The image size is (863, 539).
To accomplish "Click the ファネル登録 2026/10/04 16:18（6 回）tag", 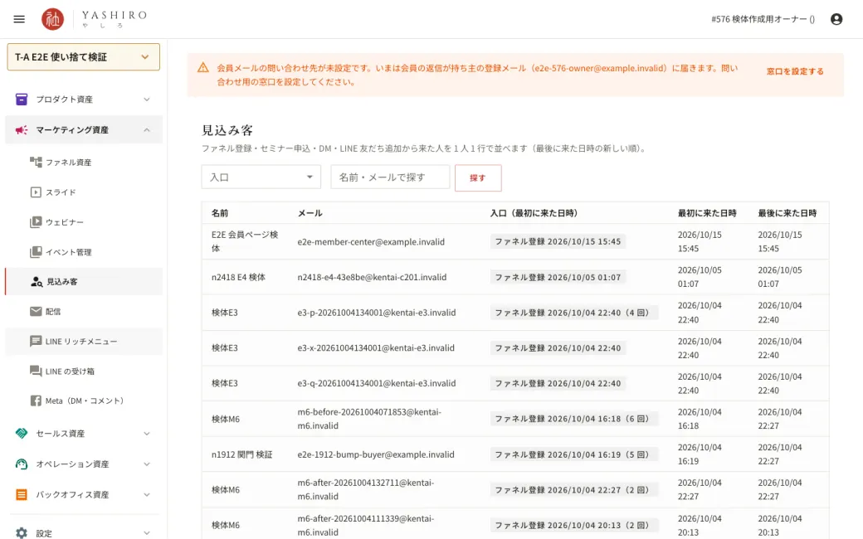I will tap(573, 419).
